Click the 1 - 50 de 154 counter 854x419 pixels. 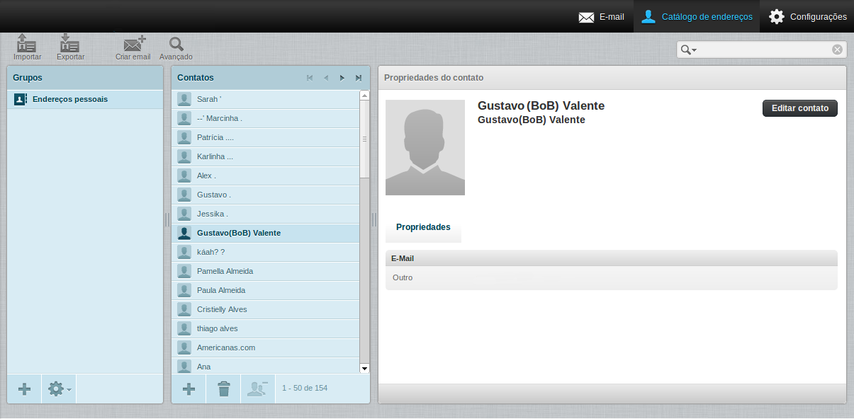click(305, 388)
